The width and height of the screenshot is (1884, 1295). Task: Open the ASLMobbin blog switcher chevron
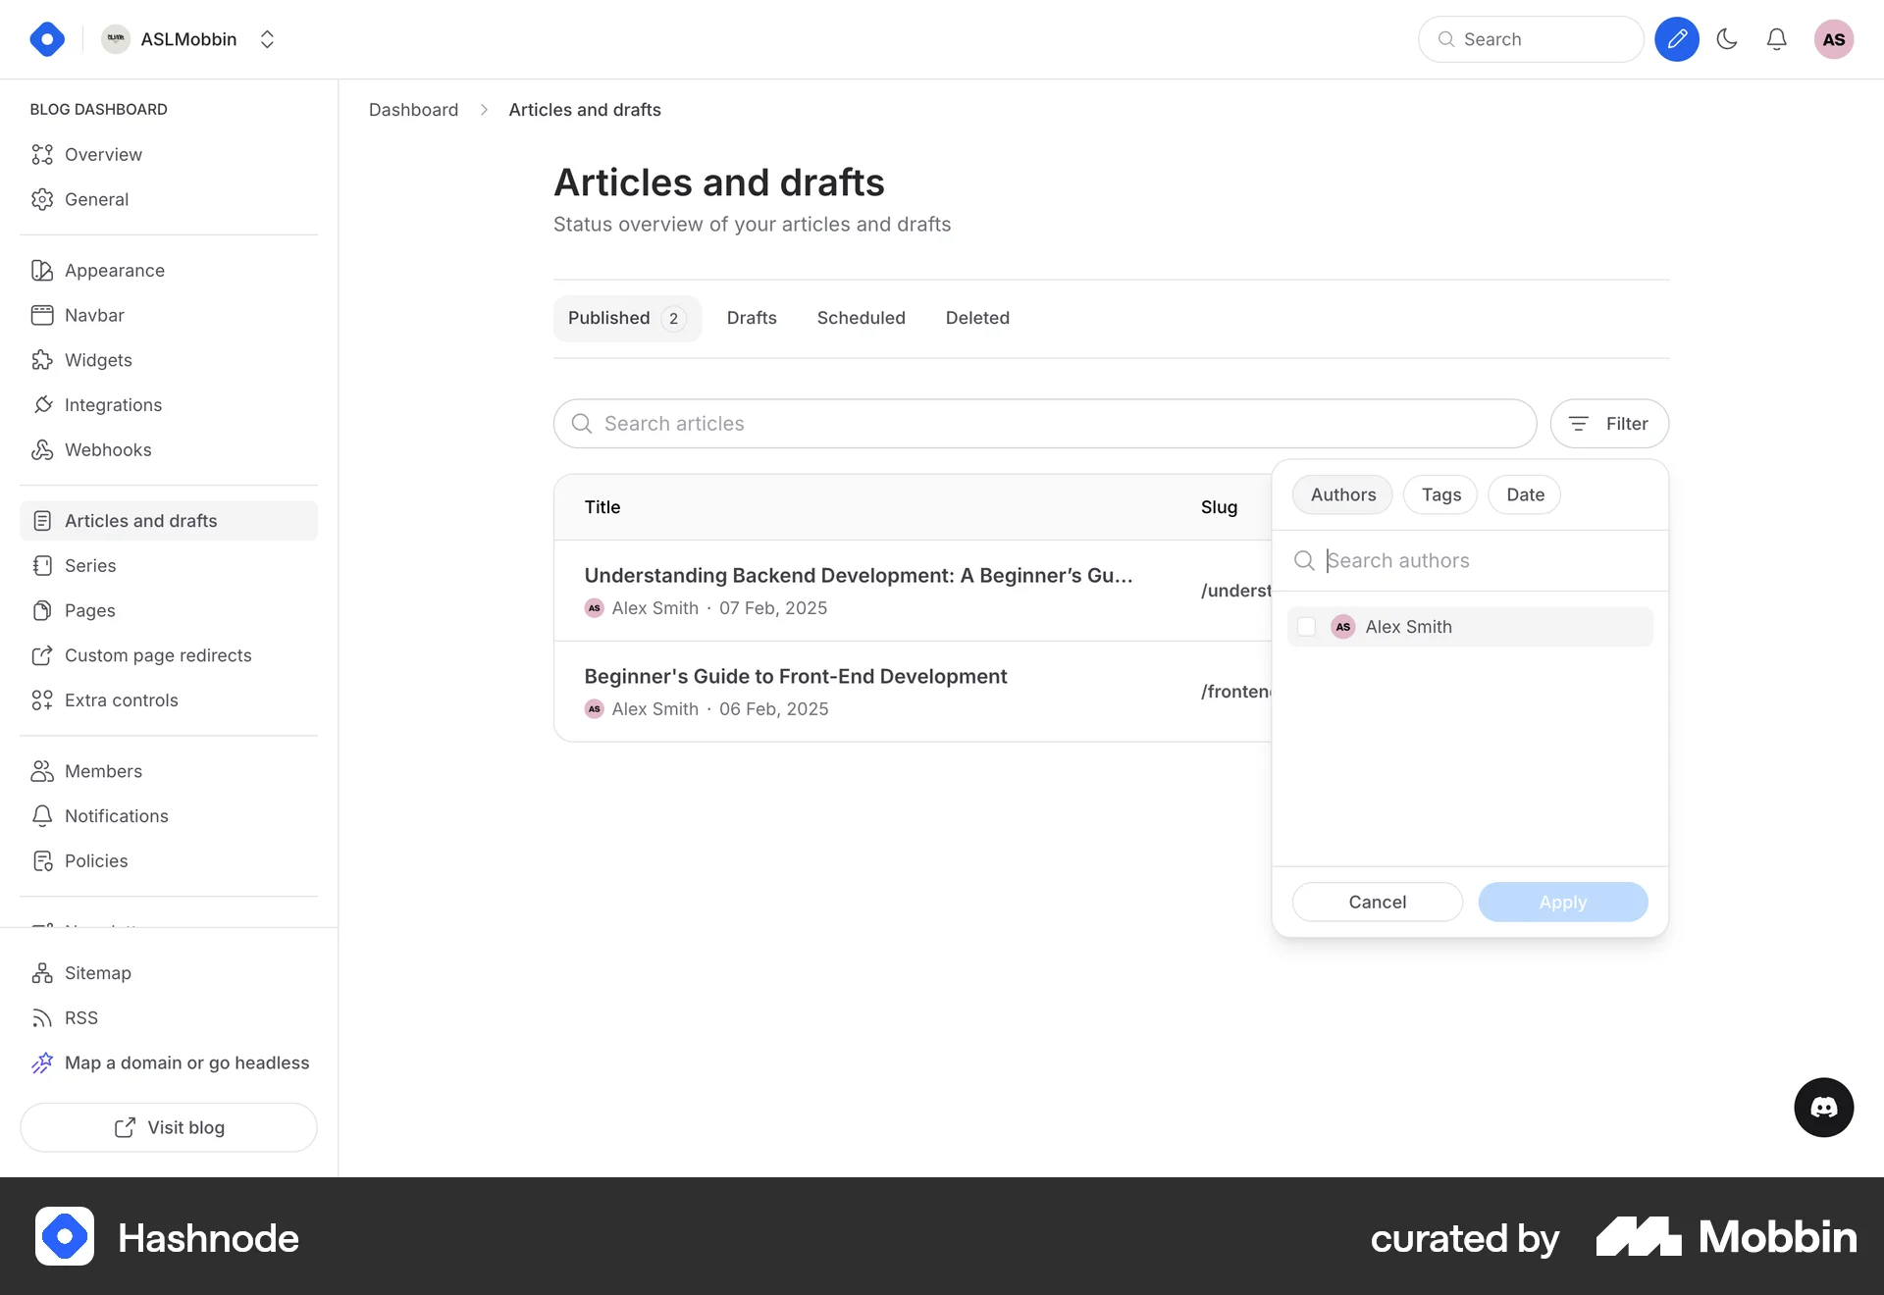[267, 39]
